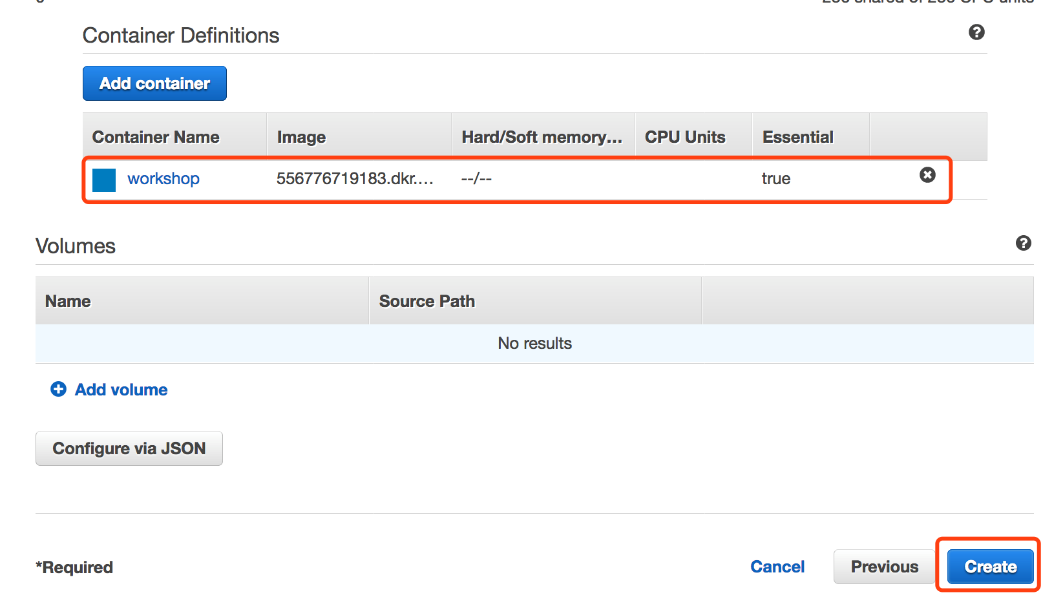Cancel the task definition creation
Screen dimensions: 1043x597
777,567
